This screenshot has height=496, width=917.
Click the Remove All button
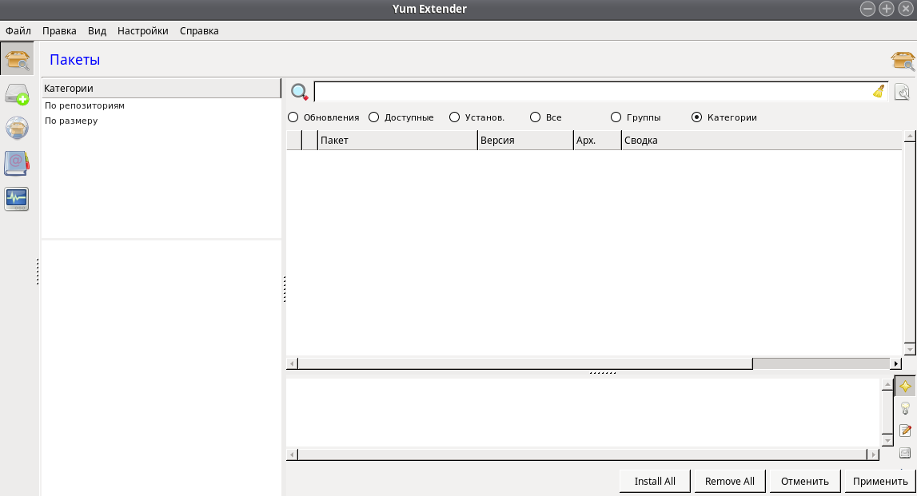(729, 482)
